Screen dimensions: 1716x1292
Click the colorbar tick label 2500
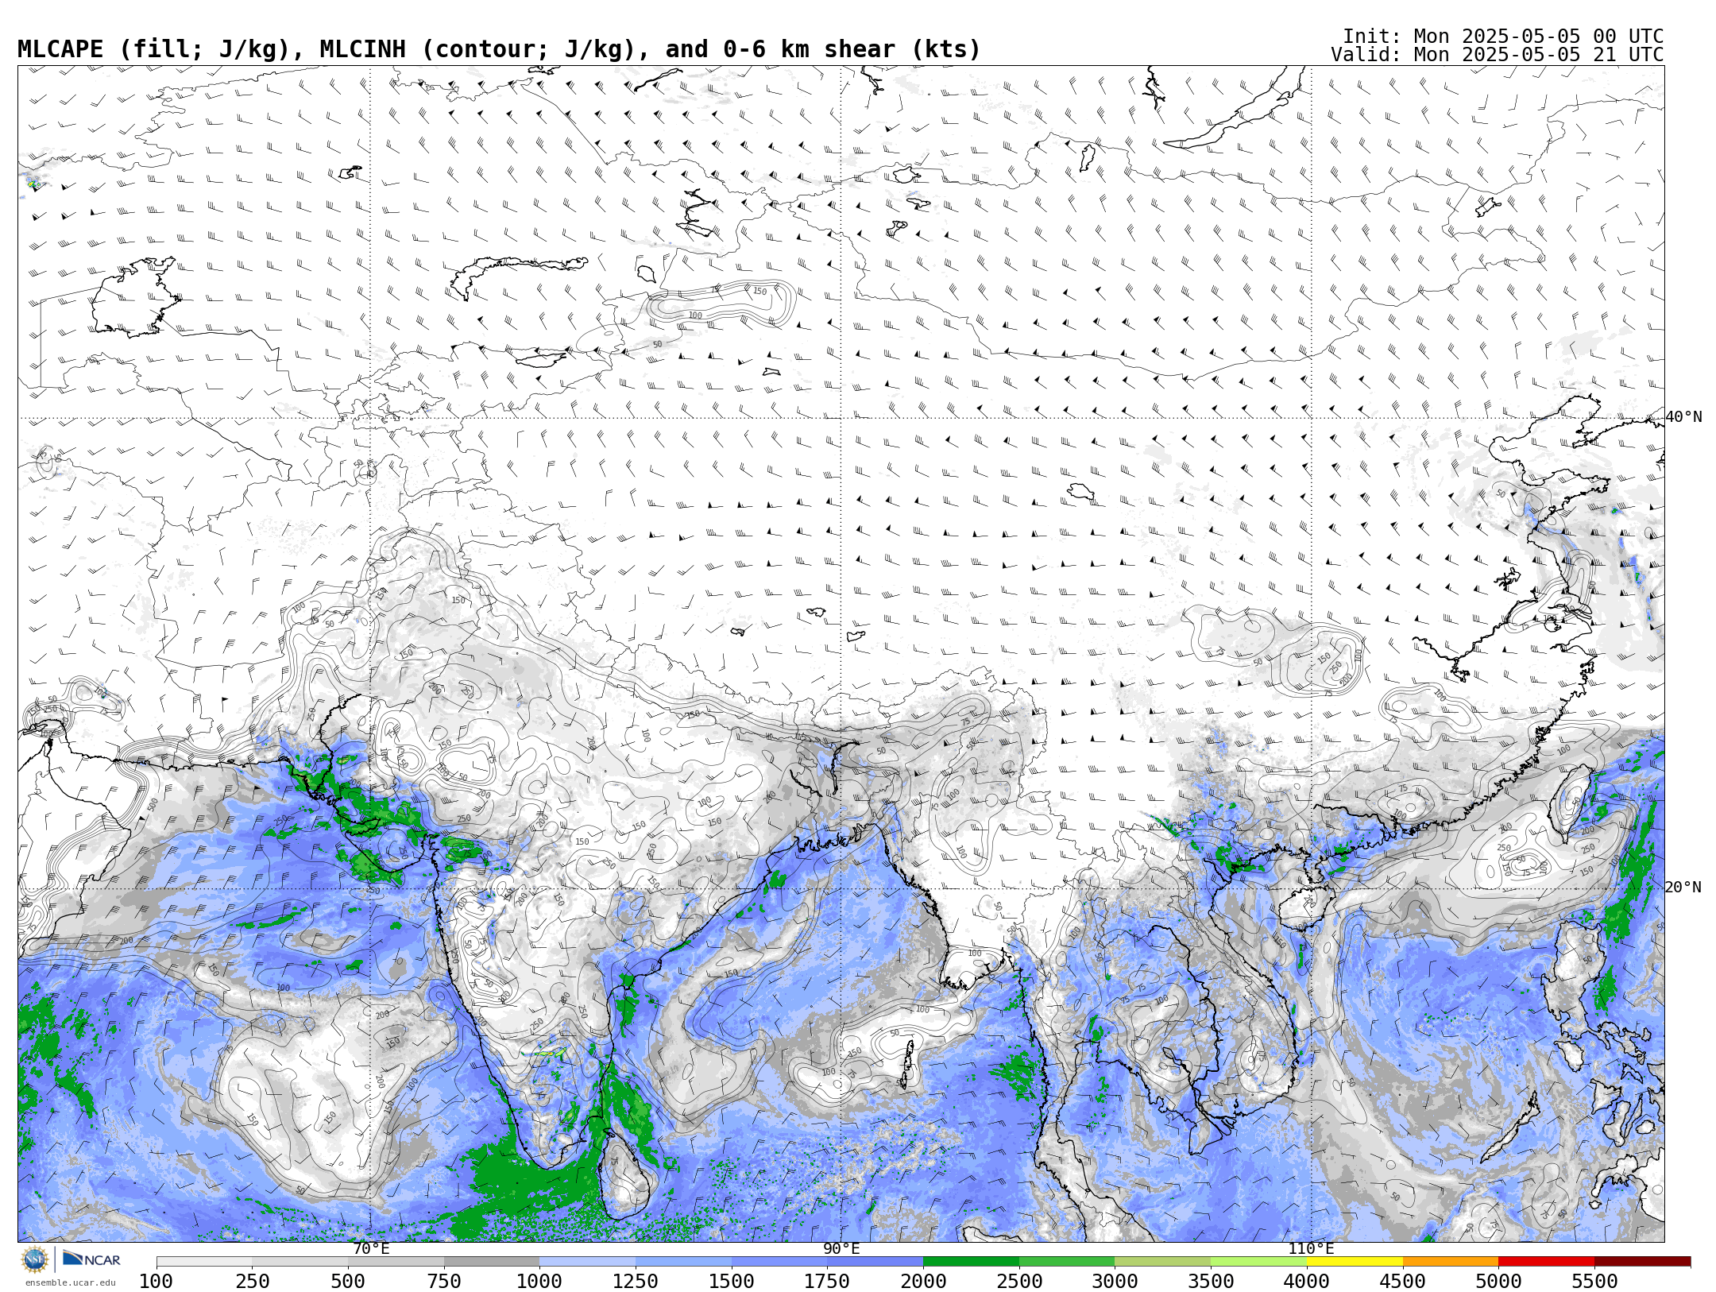point(1019,1282)
